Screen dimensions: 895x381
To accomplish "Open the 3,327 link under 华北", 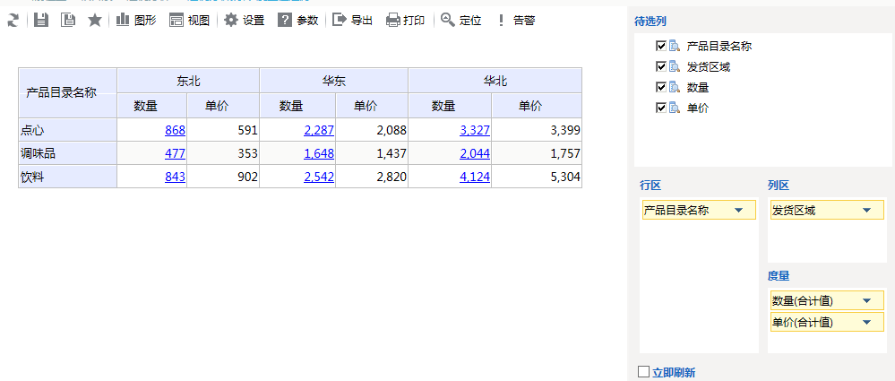I will point(475,130).
